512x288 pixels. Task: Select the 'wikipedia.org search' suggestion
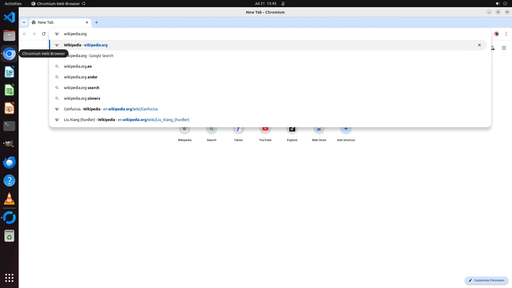82,88
